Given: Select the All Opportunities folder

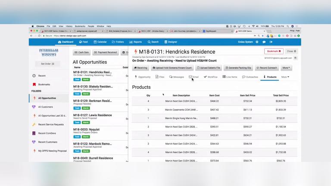Looking at the screenshot, I should point(47,98).
